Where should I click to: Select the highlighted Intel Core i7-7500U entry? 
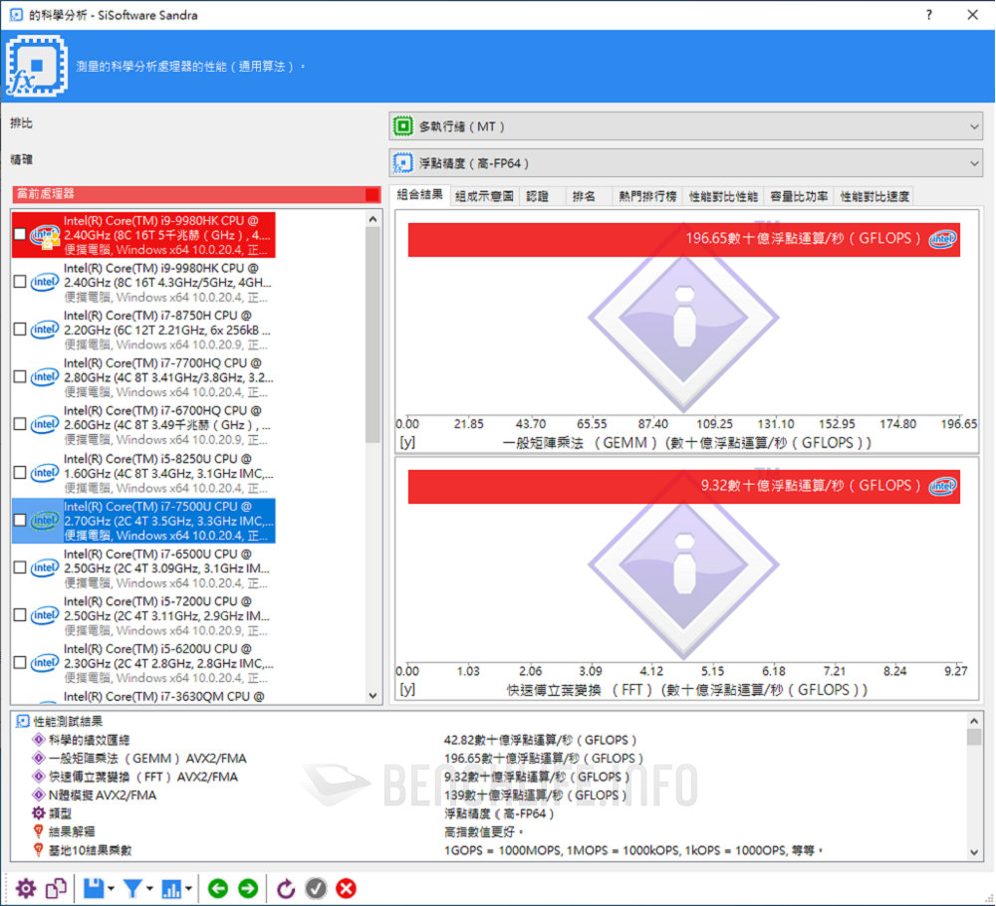pos(159,521)
